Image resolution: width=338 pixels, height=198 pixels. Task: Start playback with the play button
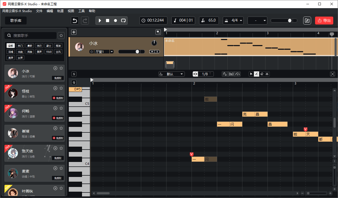tap(100, 21)
